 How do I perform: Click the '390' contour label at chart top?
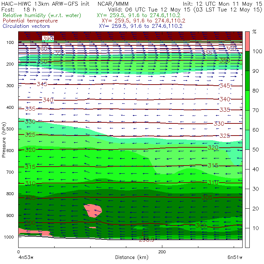pos(48,39)
